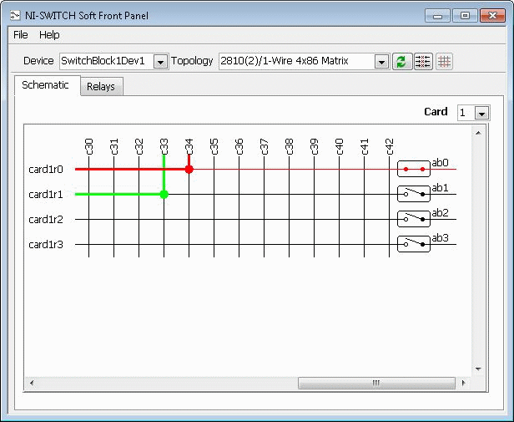This screenshot has height=422, width=514.
Task: Click the red crosspoint at c34 and card1r0
Action: pyautogui.click(x=189, y=169)
